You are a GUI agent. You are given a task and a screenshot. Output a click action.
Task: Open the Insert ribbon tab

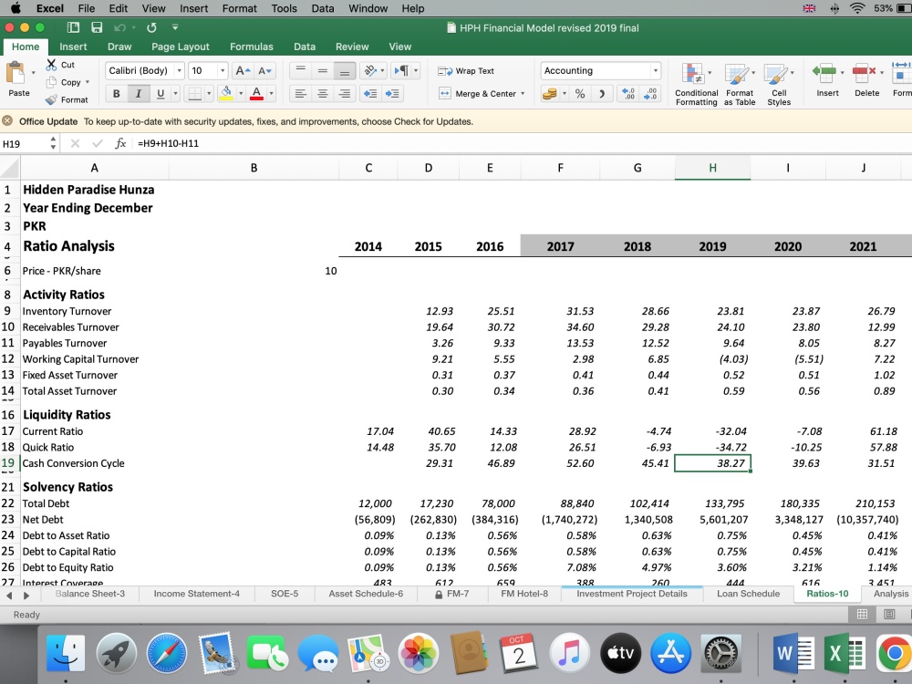(x=73, y=47)
